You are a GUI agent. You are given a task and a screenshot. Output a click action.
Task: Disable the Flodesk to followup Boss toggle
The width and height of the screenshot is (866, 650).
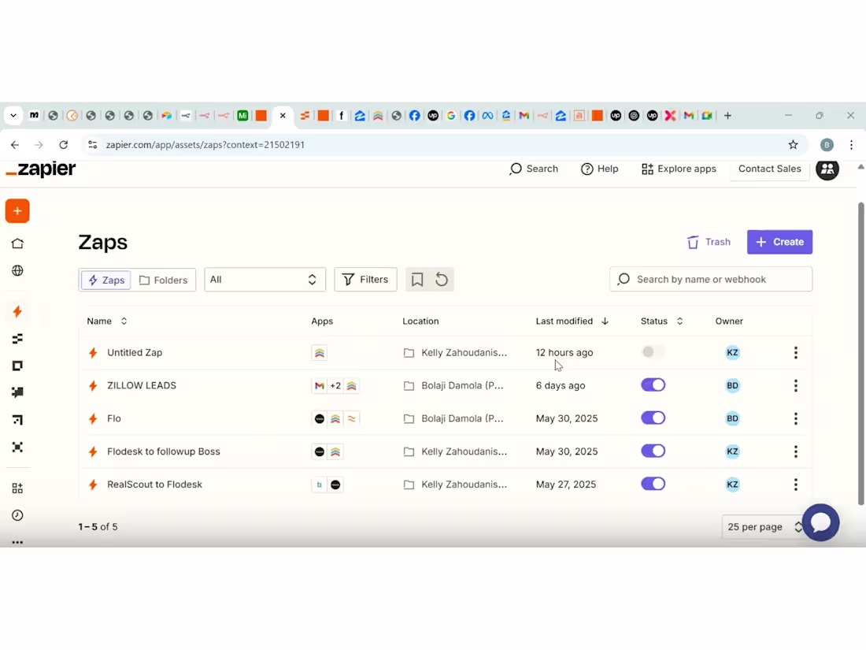(x=653, y=451)
